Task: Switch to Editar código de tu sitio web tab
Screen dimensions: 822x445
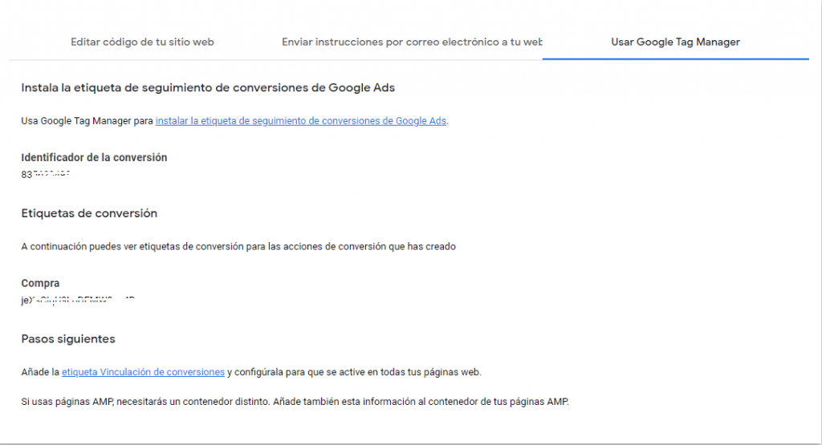Action: pos(142,42)
